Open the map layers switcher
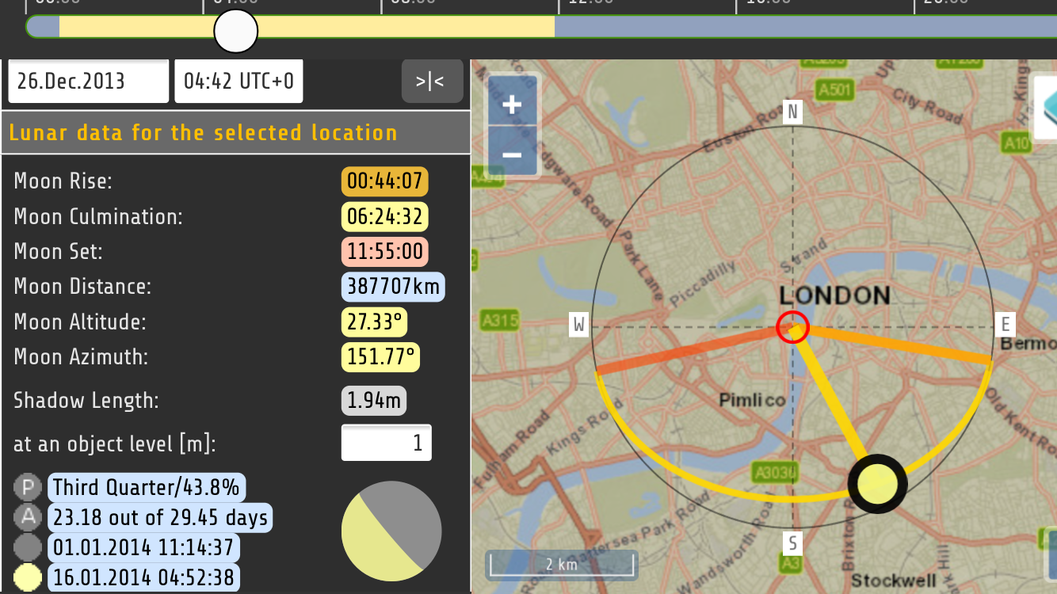The image size is (1057, 594). pos(1045,107)
